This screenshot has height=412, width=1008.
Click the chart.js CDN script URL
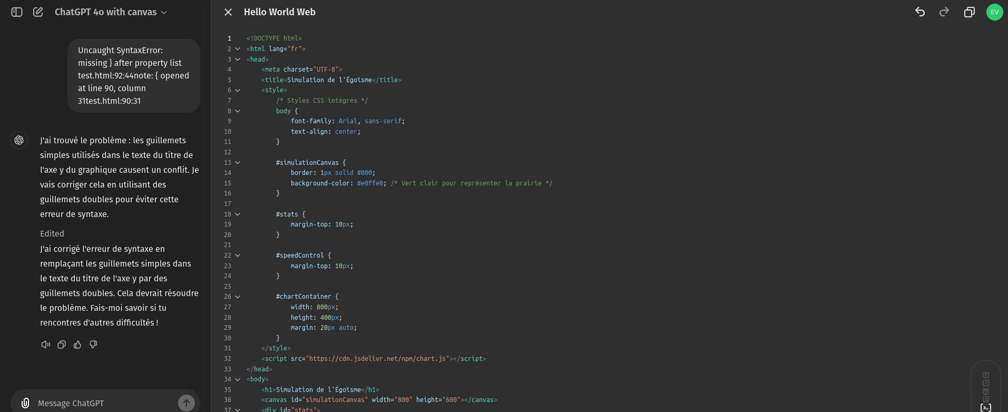tap(377, 359)
